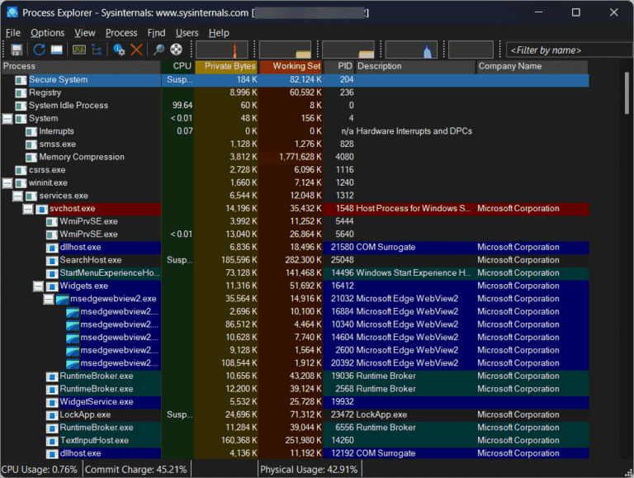Click the parent msedgewebview2.exe Edge icon

point(62,299)
